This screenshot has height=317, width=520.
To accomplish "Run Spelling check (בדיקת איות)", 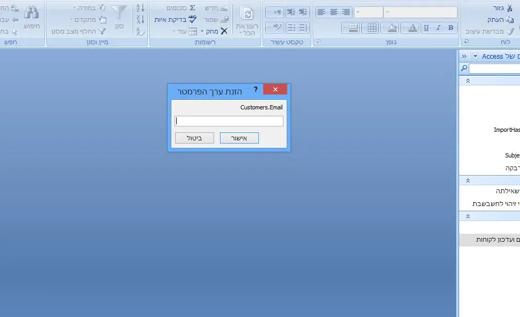I will coord(192,19).
